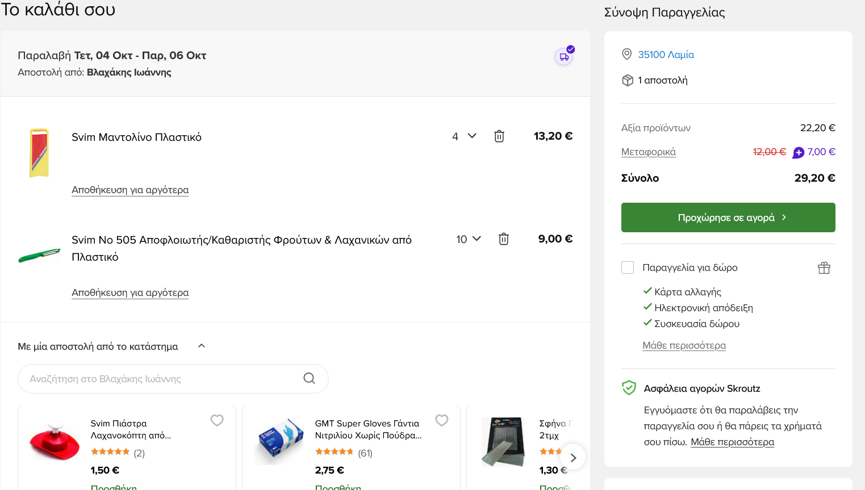Open Svim Πιάστρα Λαχανοκόπτη product title
This screenshot has width=865, height=490.
pyautogui.click(x=131, y=429)
